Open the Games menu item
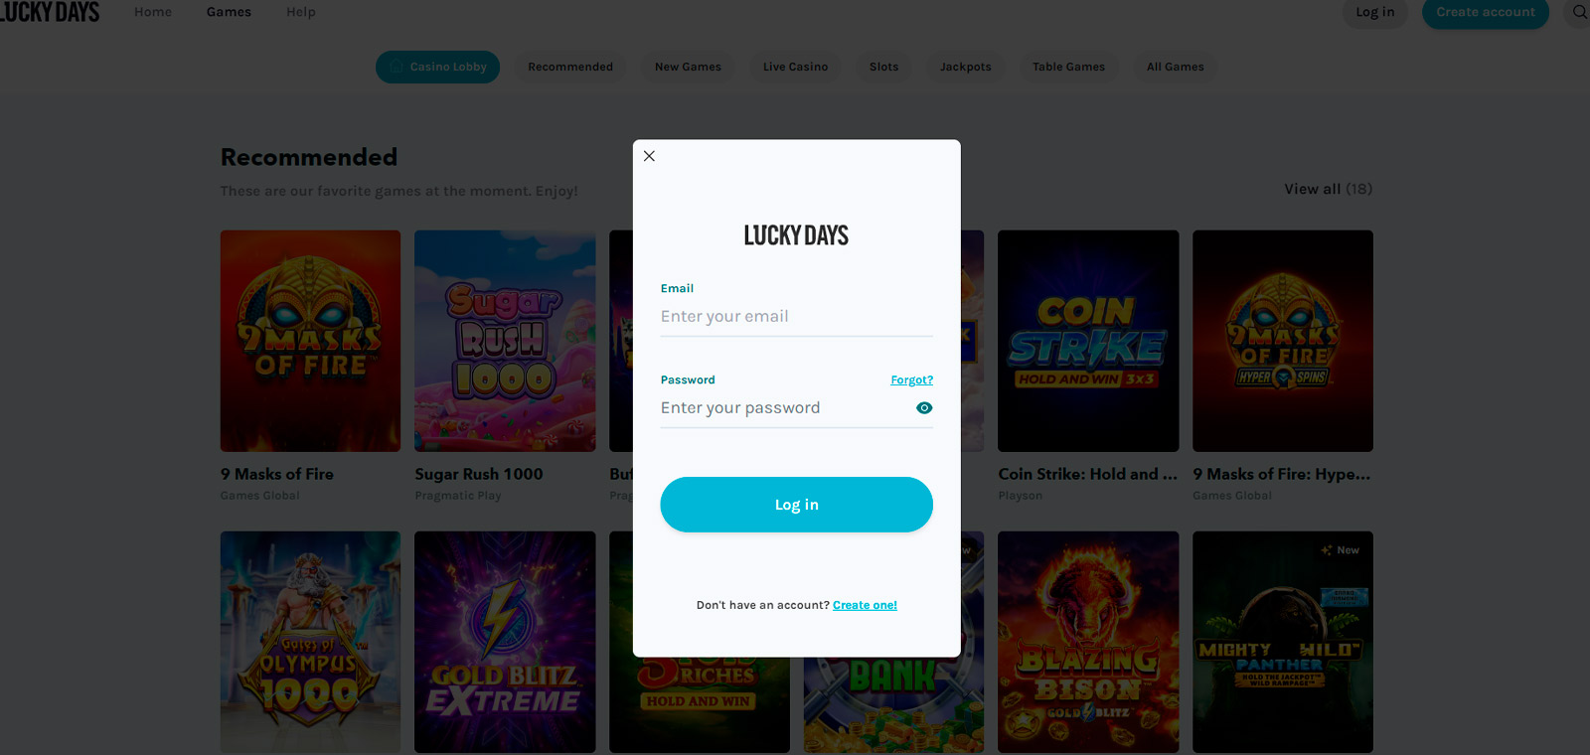This screenshot has height=755, width=1590. coord(229,12)
